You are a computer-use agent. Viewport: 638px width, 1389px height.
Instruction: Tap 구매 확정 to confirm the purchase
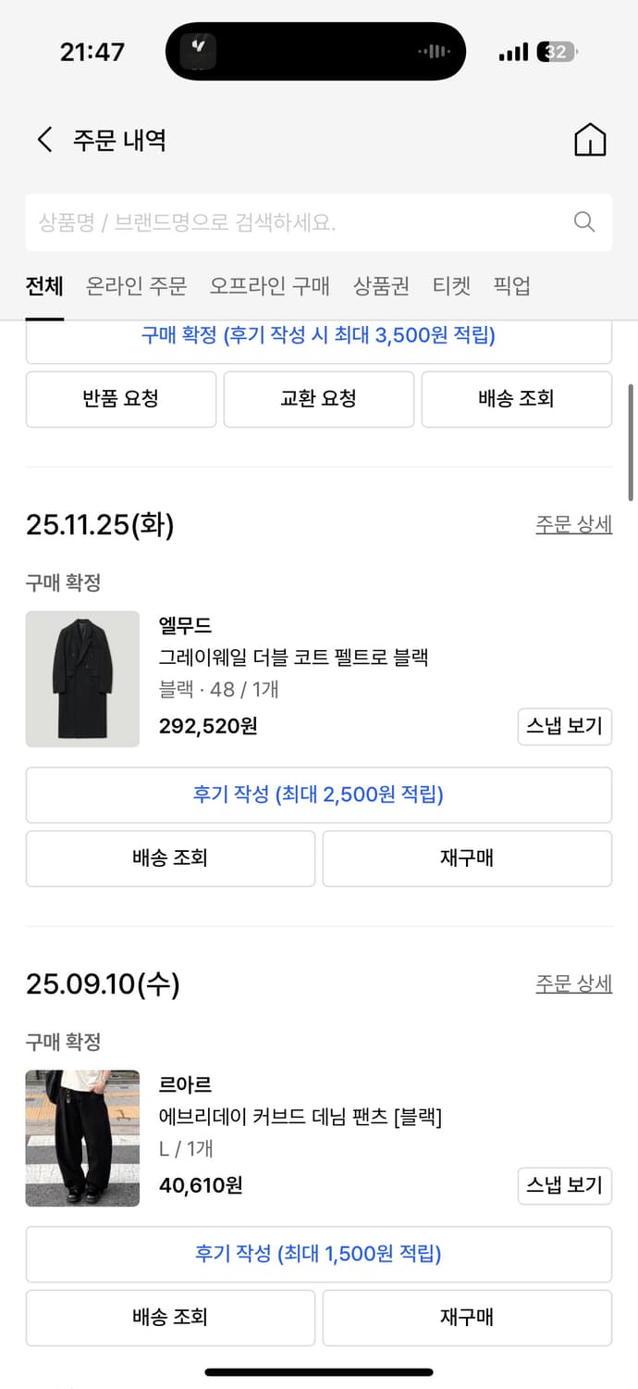(x=319, y=336)
